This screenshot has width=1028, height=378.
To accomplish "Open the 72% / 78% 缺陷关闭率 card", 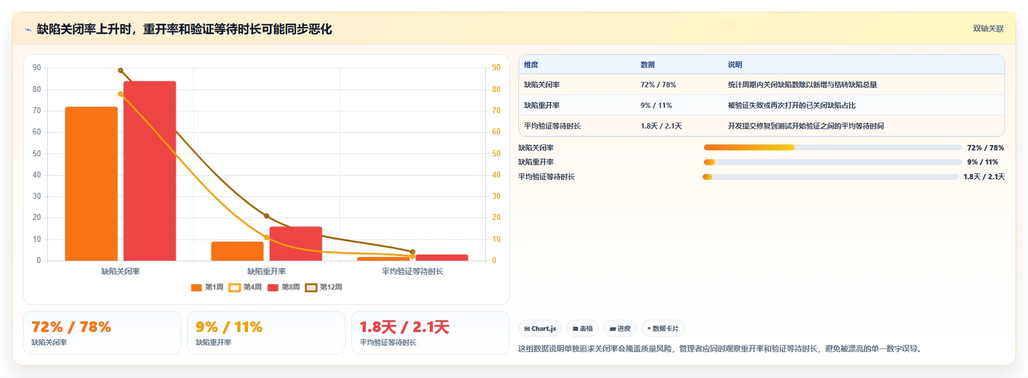I will point(102,333).
